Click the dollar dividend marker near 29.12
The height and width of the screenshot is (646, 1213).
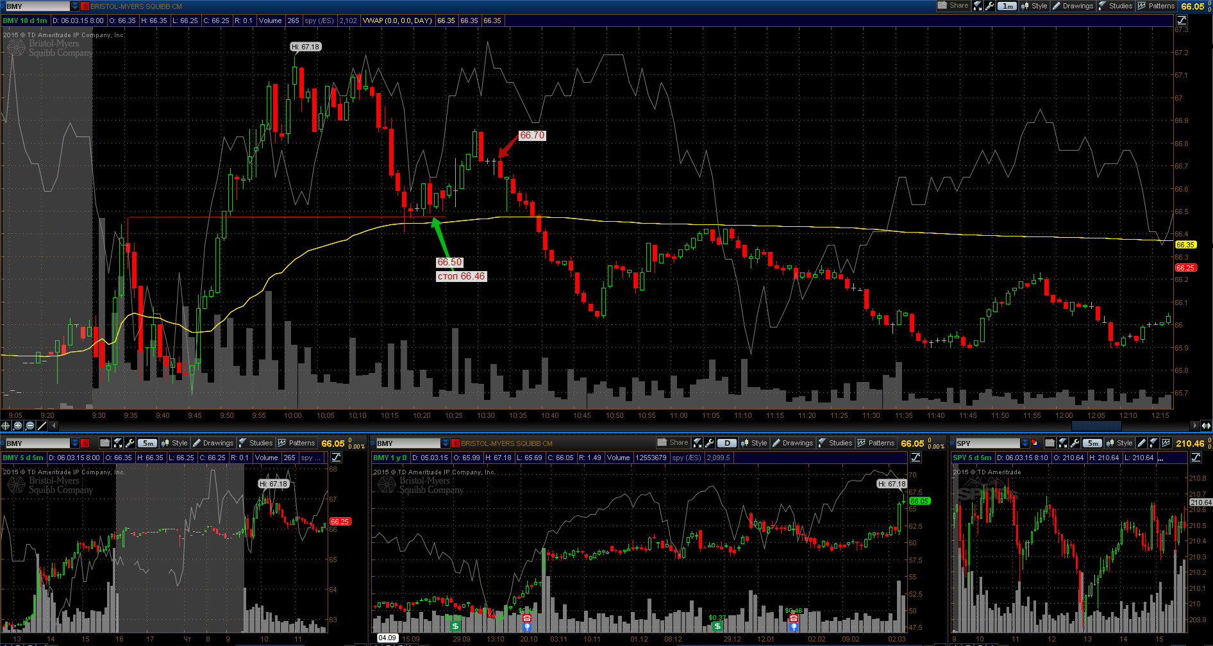click(717, 626)
